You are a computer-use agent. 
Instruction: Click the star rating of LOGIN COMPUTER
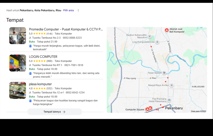[x=39, y=61]
